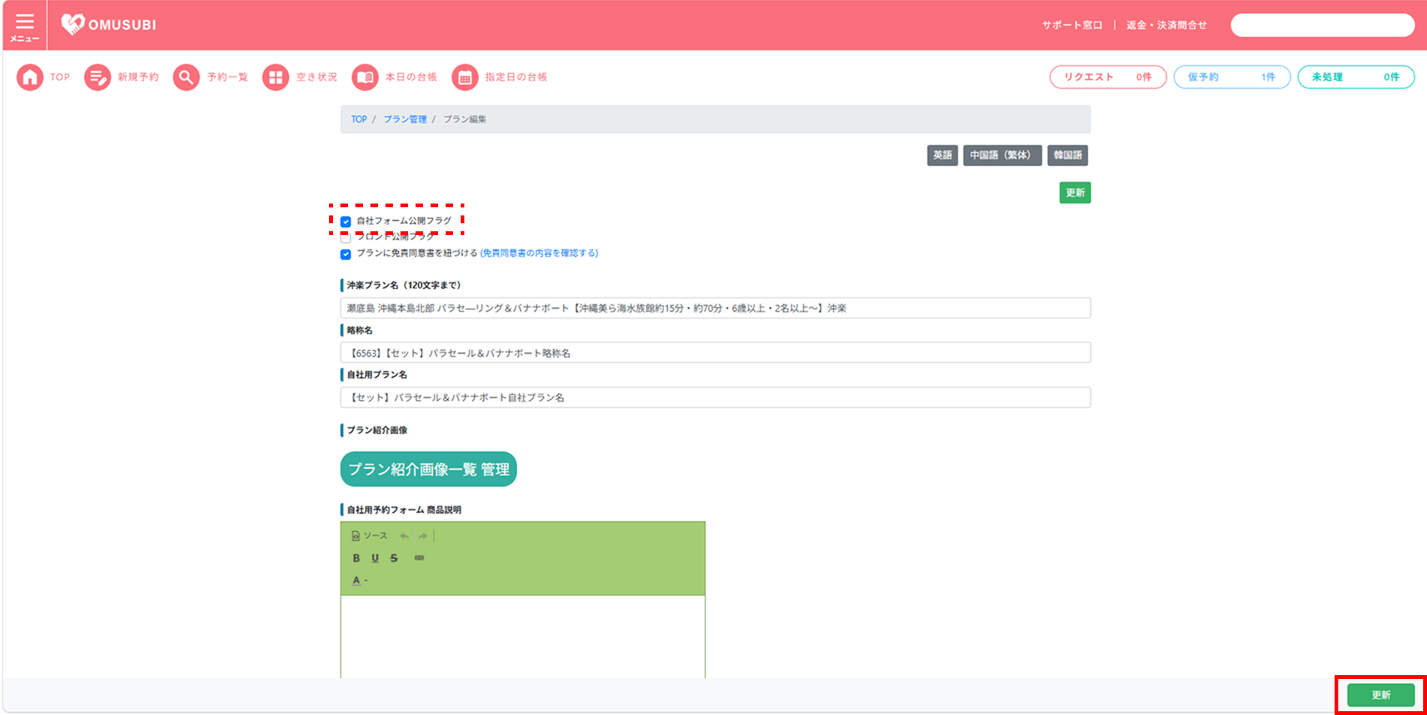Image resolution: width=1427 pixels, height=715 pixels.
Task: Switch to the 韓国語 language tab
Action: [1068, 155]
